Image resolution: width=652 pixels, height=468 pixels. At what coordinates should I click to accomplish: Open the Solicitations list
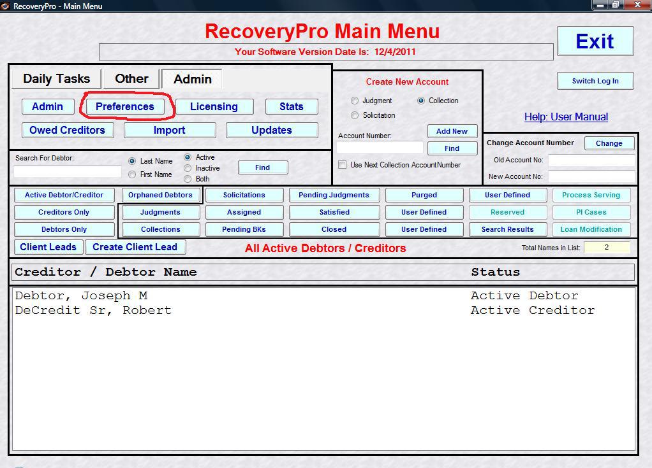(x=244, y=195)
